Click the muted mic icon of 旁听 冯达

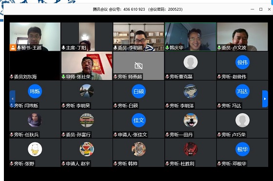coord(219,105)
